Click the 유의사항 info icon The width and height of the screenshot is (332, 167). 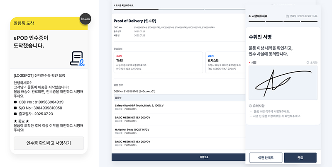pyautogui.click(x=250, y=106)
